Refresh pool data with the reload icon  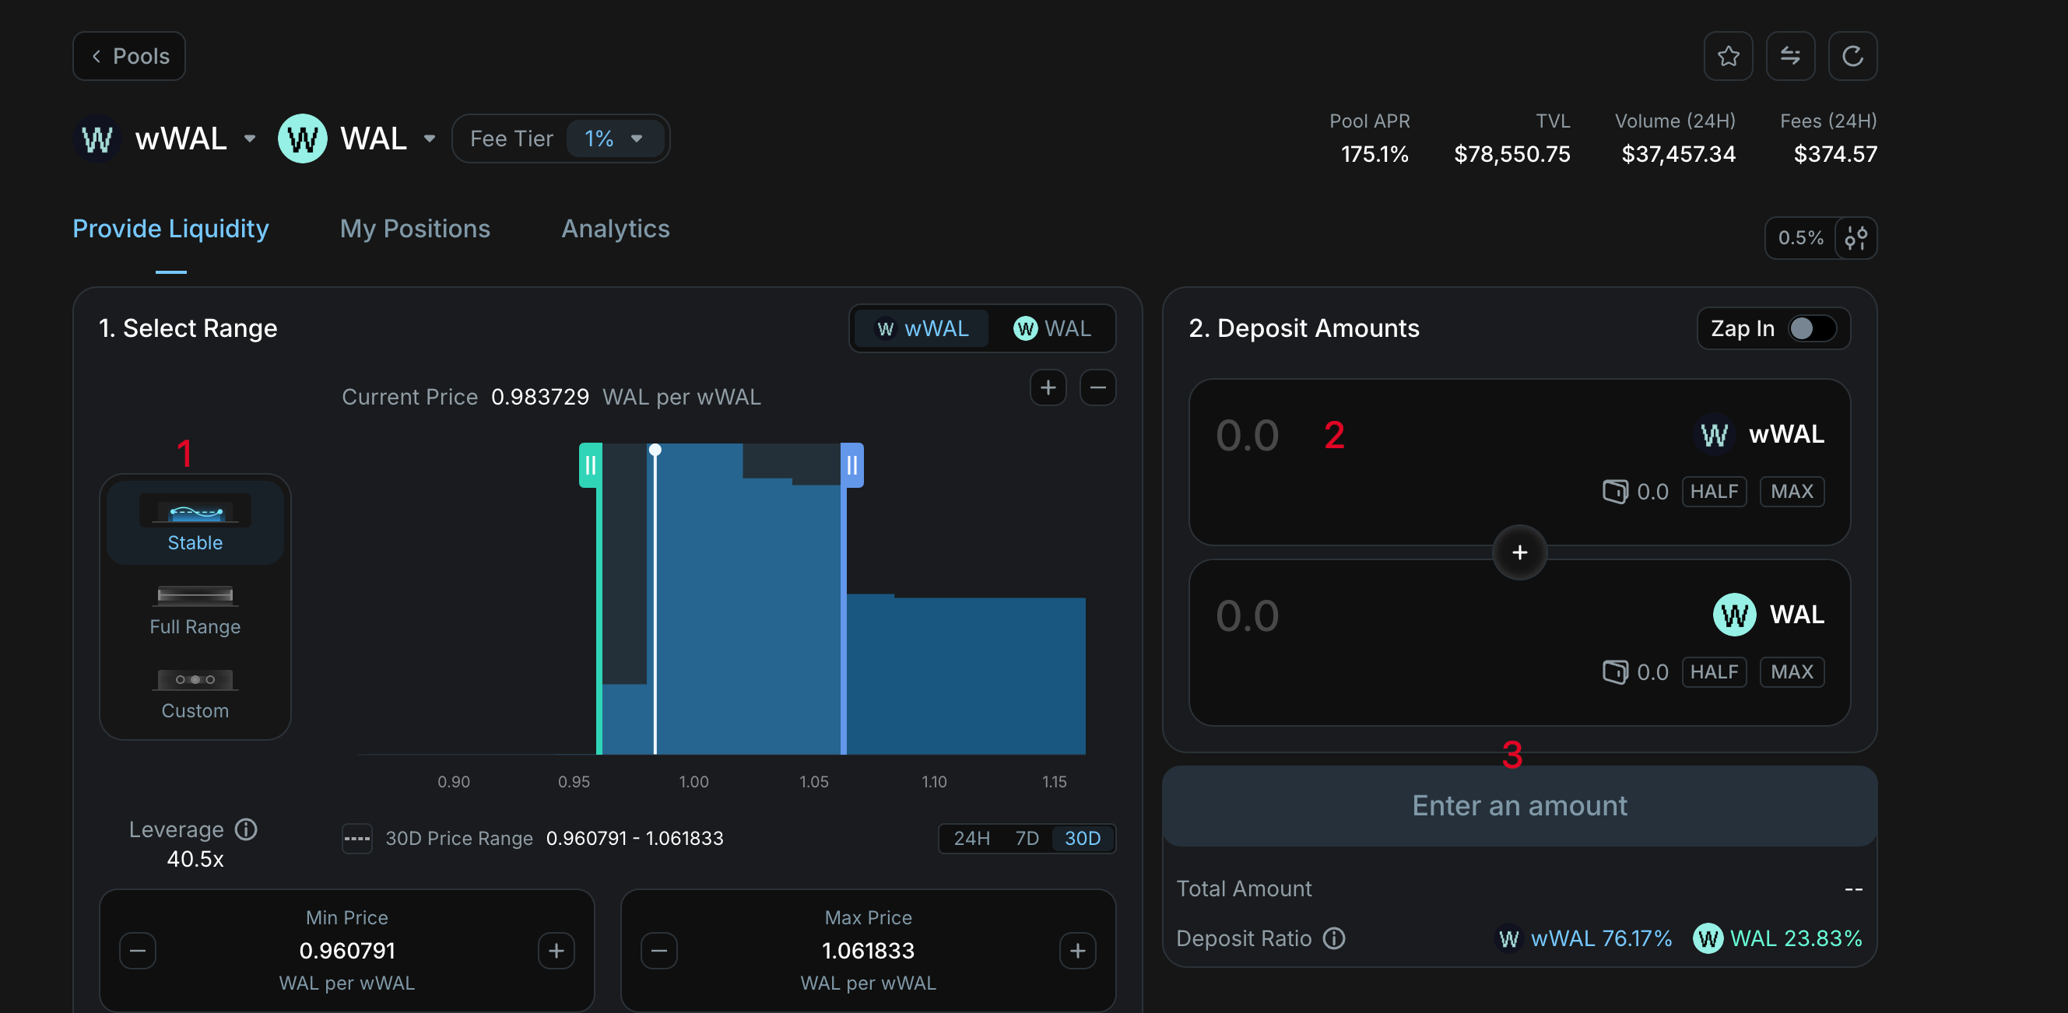(1852, 56)
